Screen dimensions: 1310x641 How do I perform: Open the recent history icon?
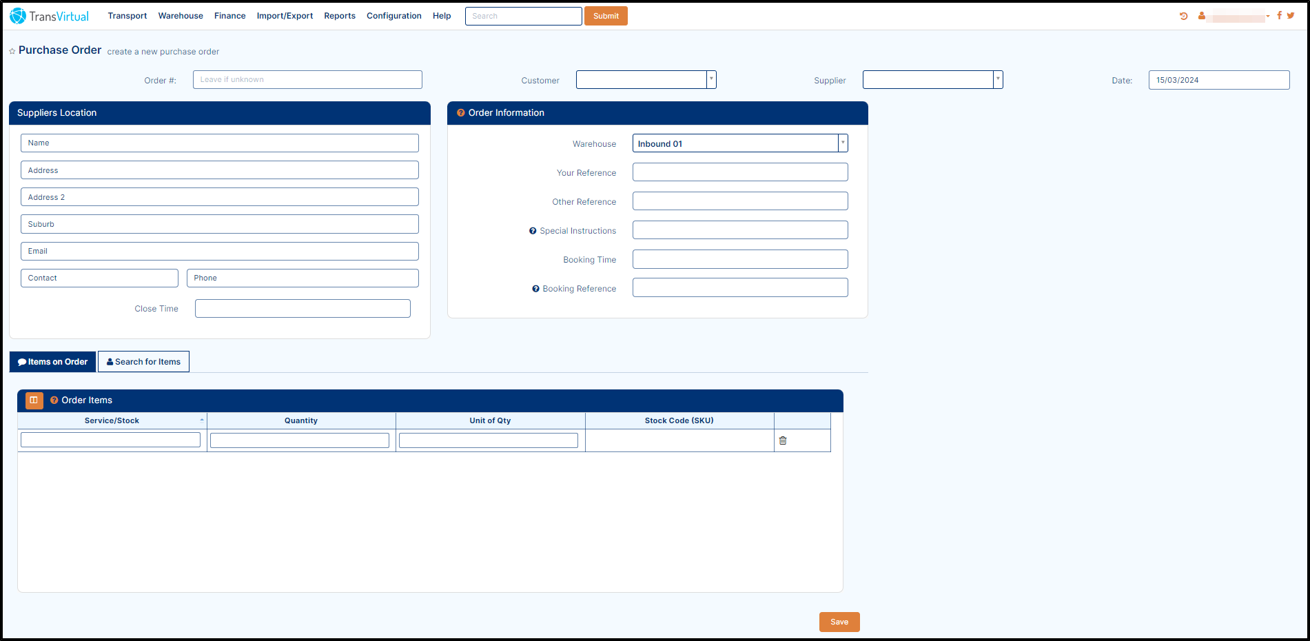(x=1184, y=16)
